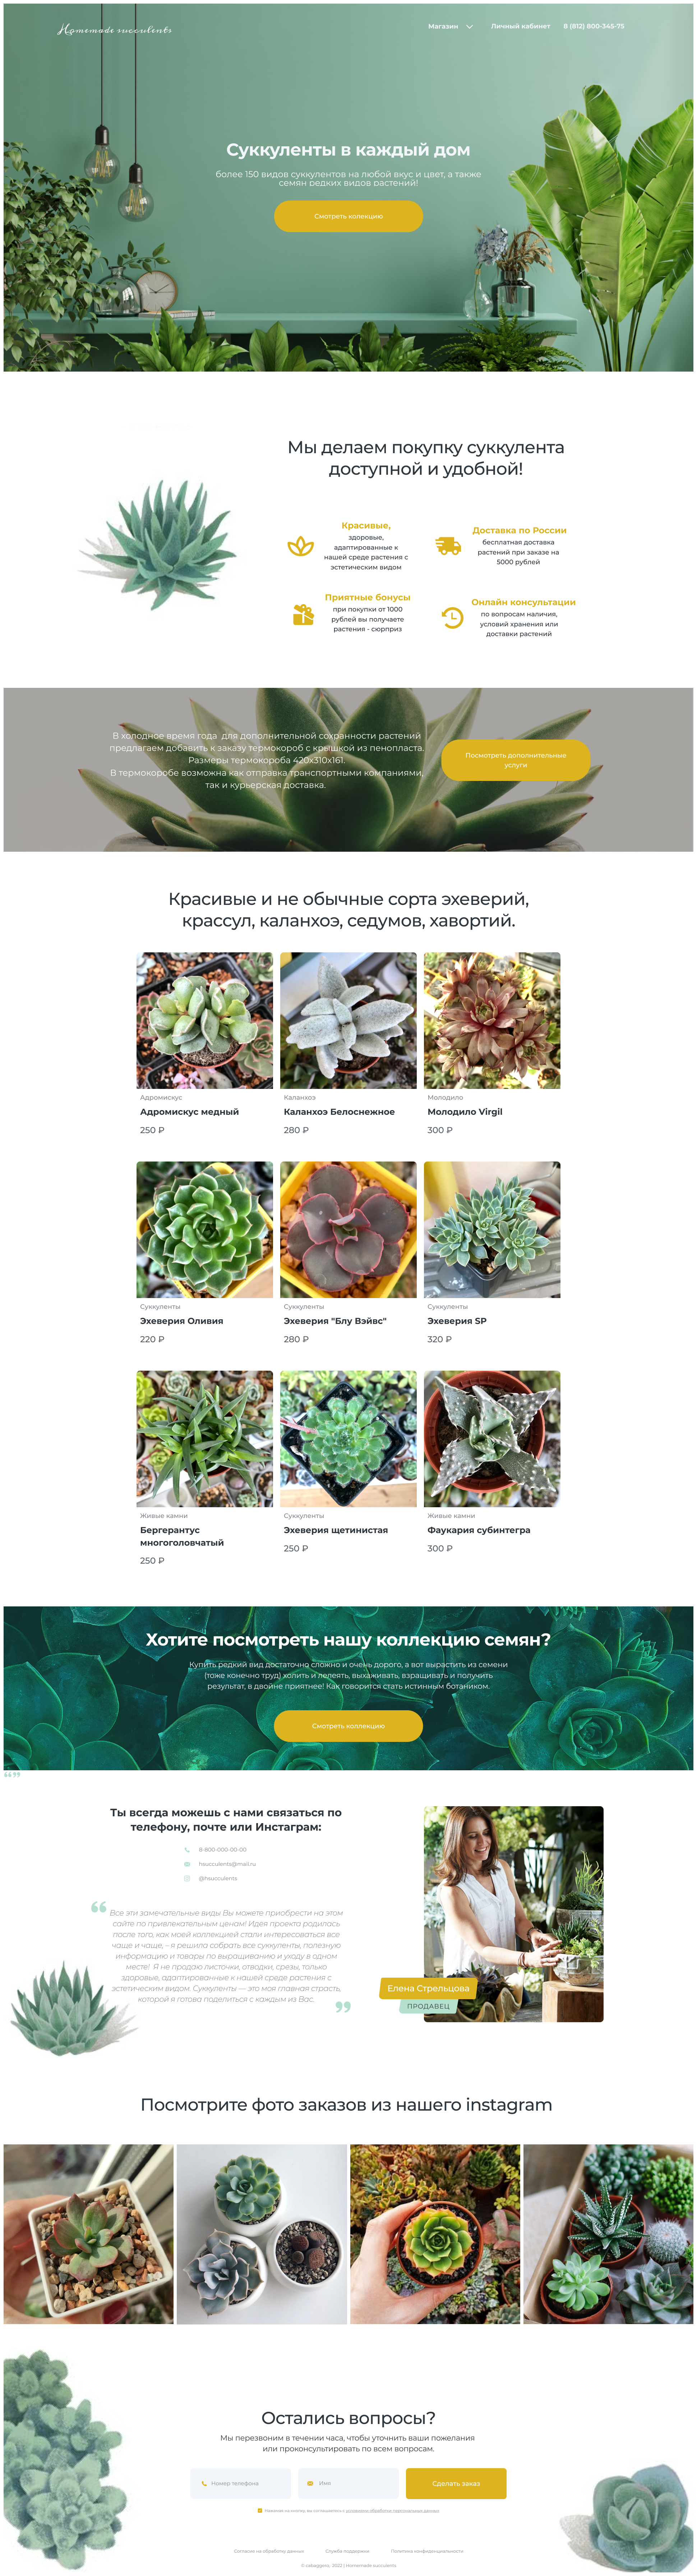
Task: Click the Instagram icon beside @hsucculents
Action: click(187, 1878)
